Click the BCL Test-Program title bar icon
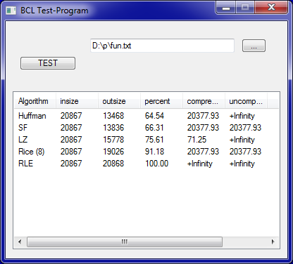Viewport: 293px width, 264px height. [11, 11]
